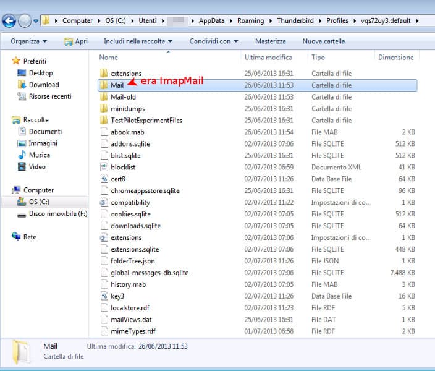Viewport: 435px width, 371px height.
Task: Sort by Ultima modifica column header
Action: click(268, 58)
